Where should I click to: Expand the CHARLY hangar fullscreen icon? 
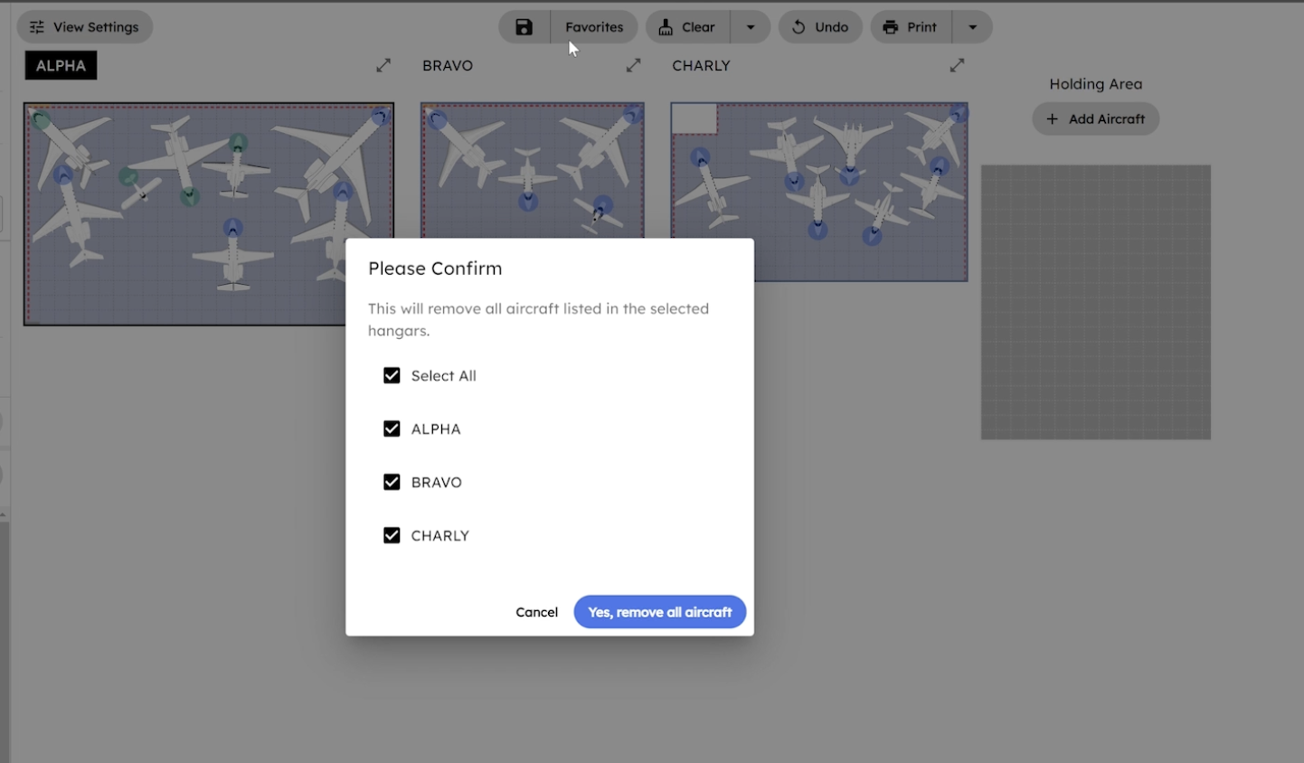pyautogui.click(x=957, y=65)
